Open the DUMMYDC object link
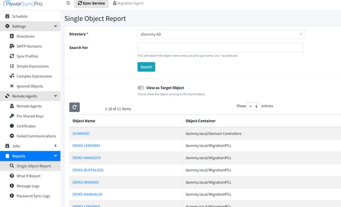The width and height of the screenshot is (341, 207). pos(81,134)
